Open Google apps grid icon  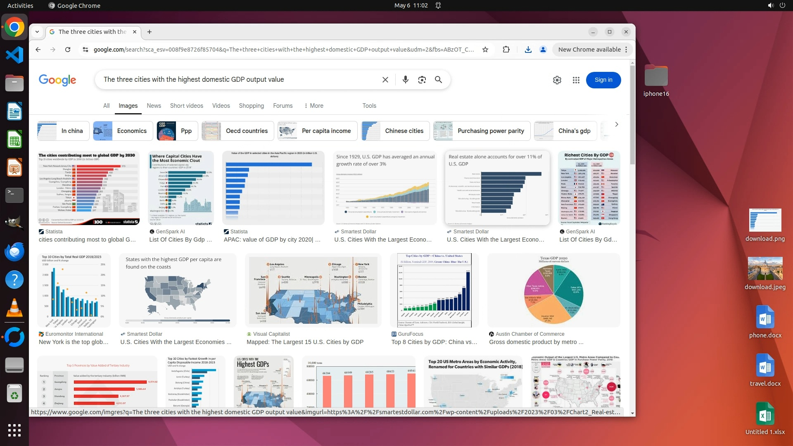pyautogui.click(x=576, y=80)
